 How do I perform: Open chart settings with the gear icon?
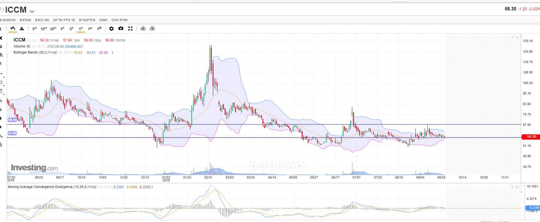[x=111, y=29]
